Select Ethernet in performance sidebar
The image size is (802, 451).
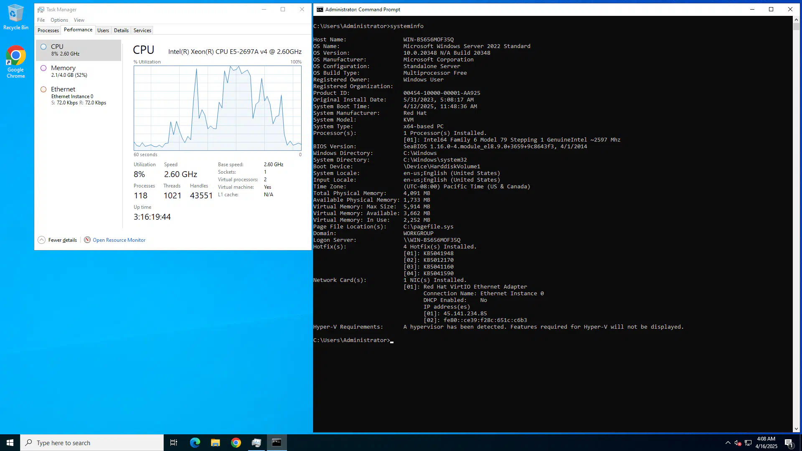click(x=79, y=96)
